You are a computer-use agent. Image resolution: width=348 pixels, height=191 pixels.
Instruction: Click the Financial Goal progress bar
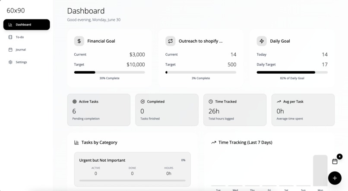(x=109, y=72)
